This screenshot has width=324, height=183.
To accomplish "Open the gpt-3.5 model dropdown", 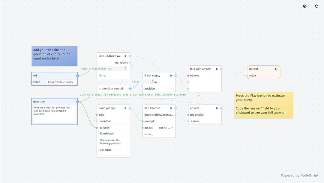I will (x=166, y=128).
